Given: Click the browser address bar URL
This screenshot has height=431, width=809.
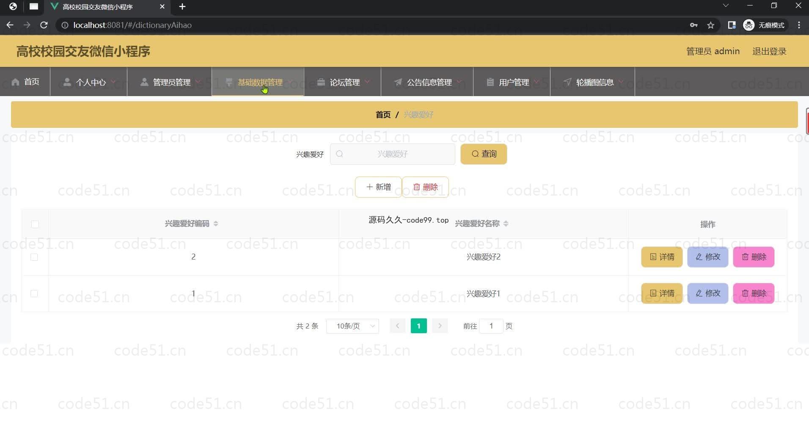Looking at the screenshot, I should pyautogui.click(x=132, y=25).
